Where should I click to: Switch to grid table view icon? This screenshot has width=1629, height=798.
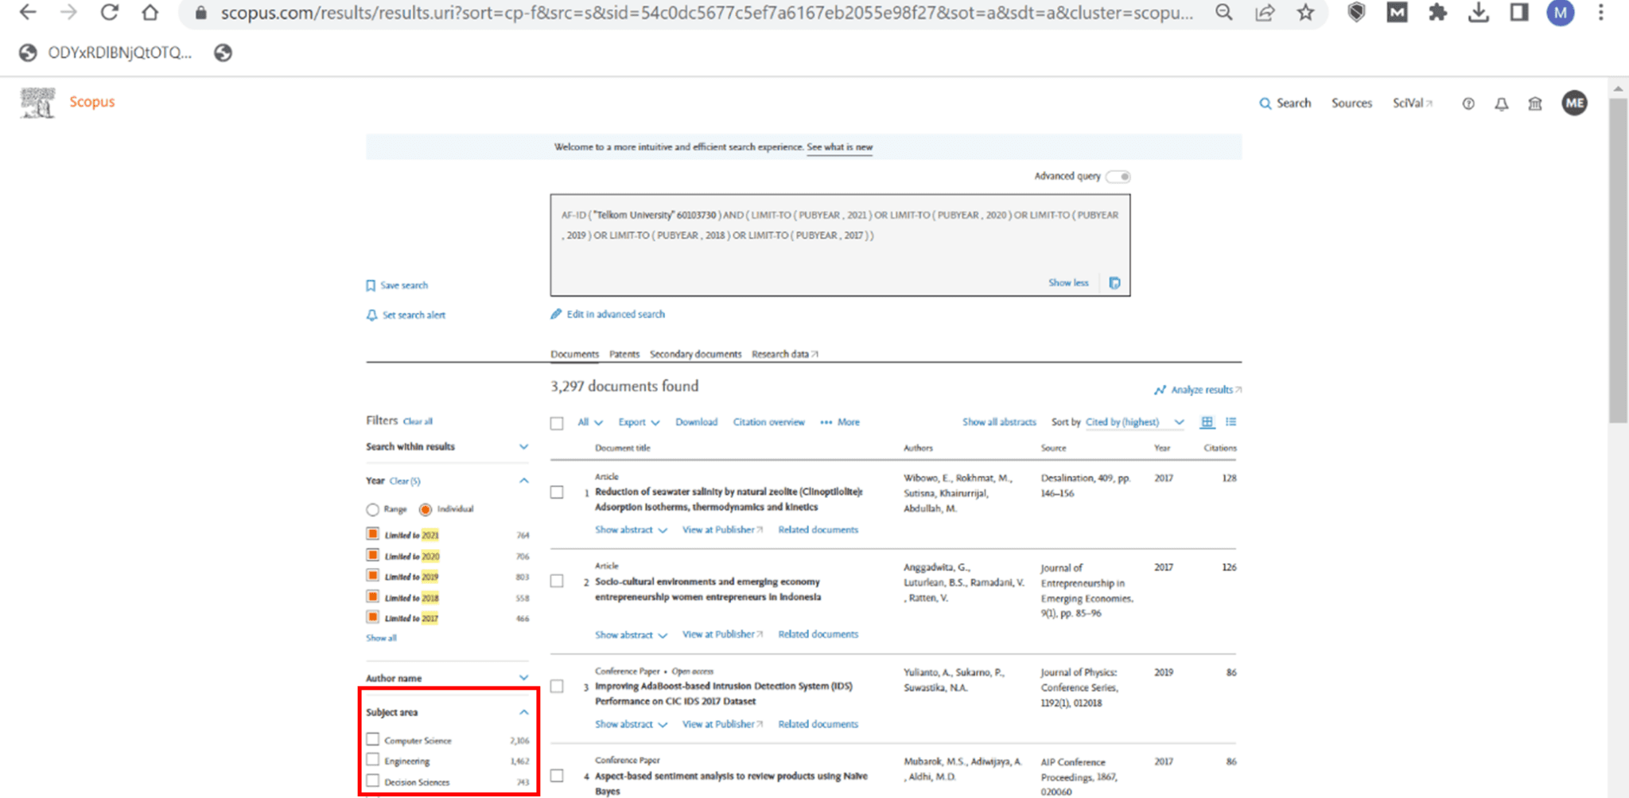click(x=1207, y=422)
